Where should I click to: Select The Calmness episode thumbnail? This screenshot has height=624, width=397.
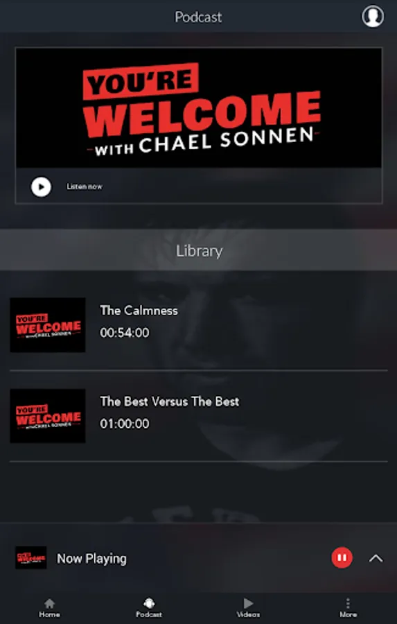tap(48, 324)
